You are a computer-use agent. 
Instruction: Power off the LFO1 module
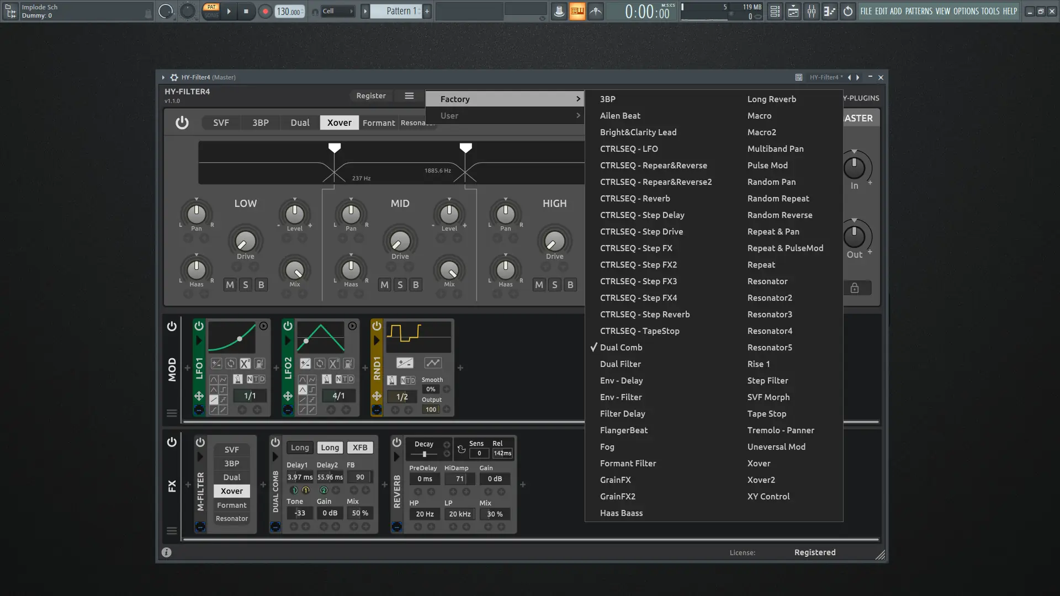click(199, 326)
